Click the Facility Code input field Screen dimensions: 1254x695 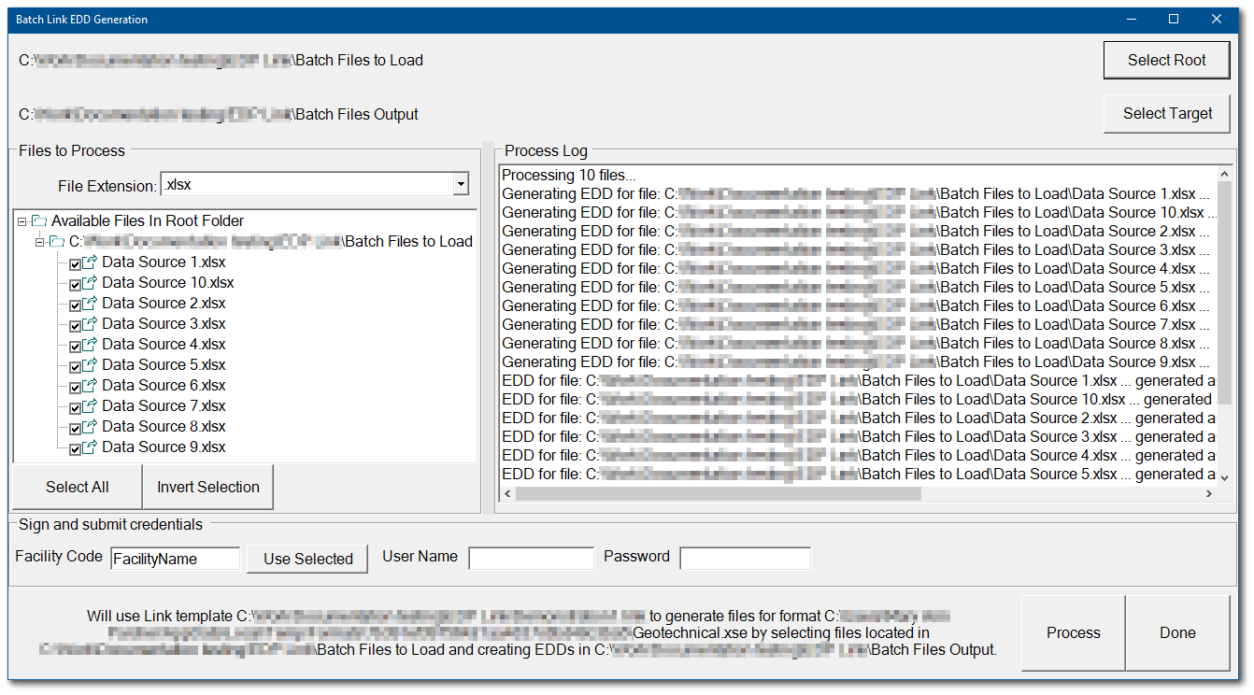[x=175, y=559]
